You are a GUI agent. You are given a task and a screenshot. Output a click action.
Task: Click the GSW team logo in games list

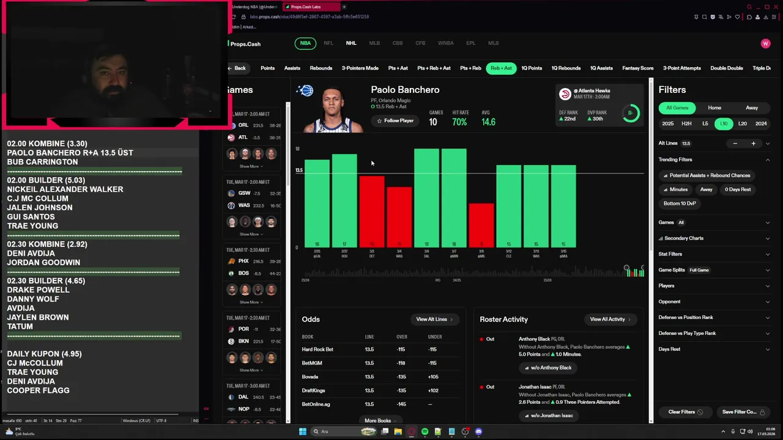coord(231,193)
